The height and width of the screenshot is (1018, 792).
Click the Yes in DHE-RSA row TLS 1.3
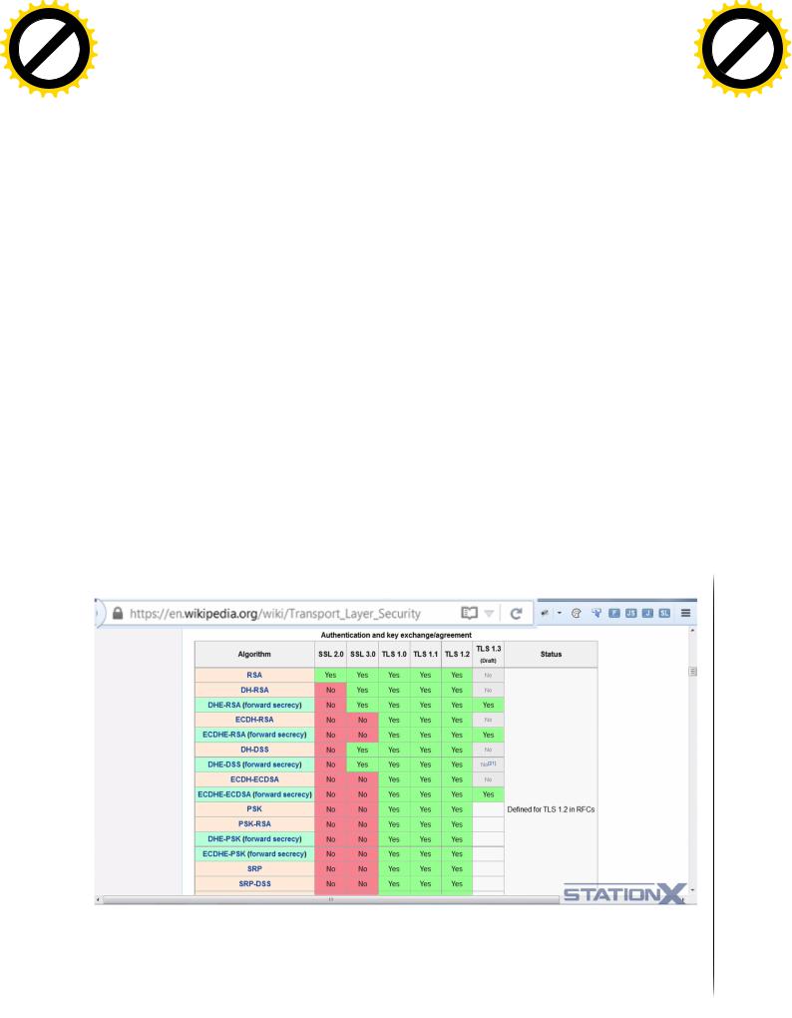489,705
